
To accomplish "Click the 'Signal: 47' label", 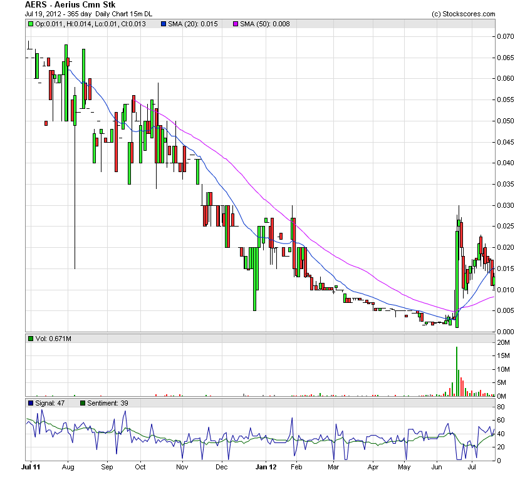I will coord(49,403).
